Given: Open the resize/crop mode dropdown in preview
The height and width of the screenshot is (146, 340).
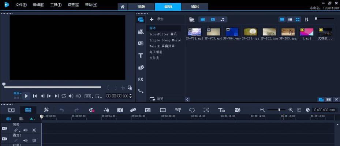Looking at the screenshot, I should pyautogui.click(x=99, y=96).
